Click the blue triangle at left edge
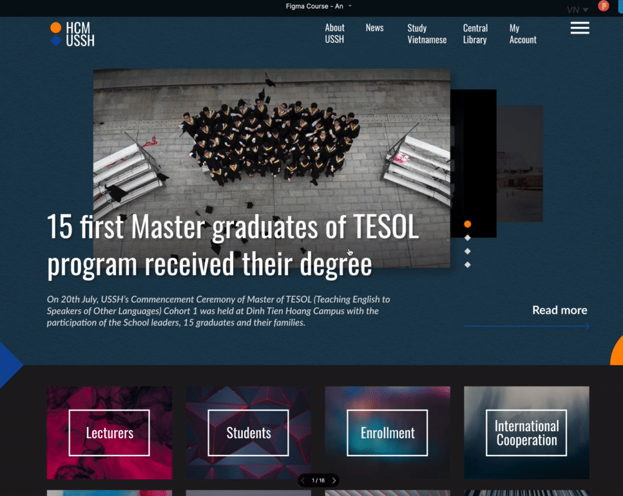Image resolution: width=623 pixels, height=496 pixels. click(x=9, y=365)
